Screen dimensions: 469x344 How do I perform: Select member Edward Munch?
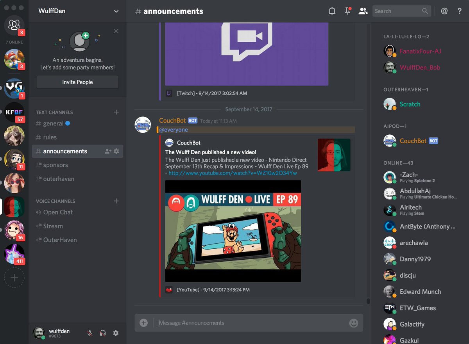tap(417, 292)
